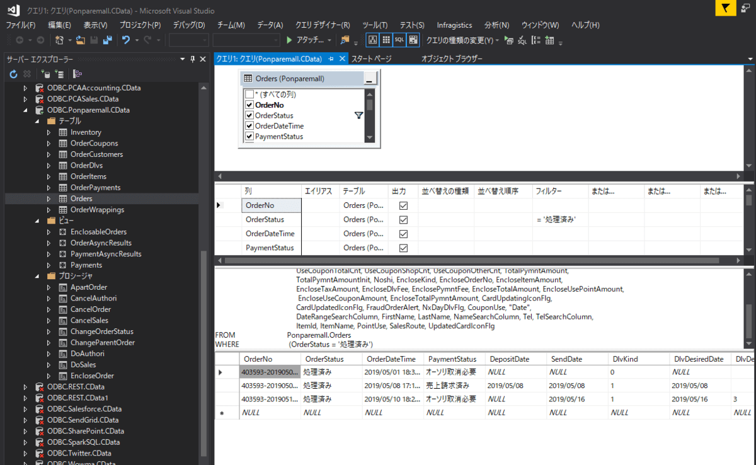
Task: Click the Attach debug button
Action: (309, 40)
